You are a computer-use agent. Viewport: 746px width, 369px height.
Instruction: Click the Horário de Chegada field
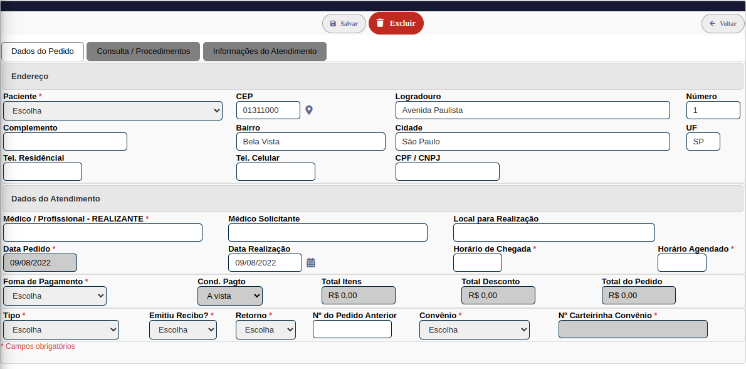tap(478, 263)
